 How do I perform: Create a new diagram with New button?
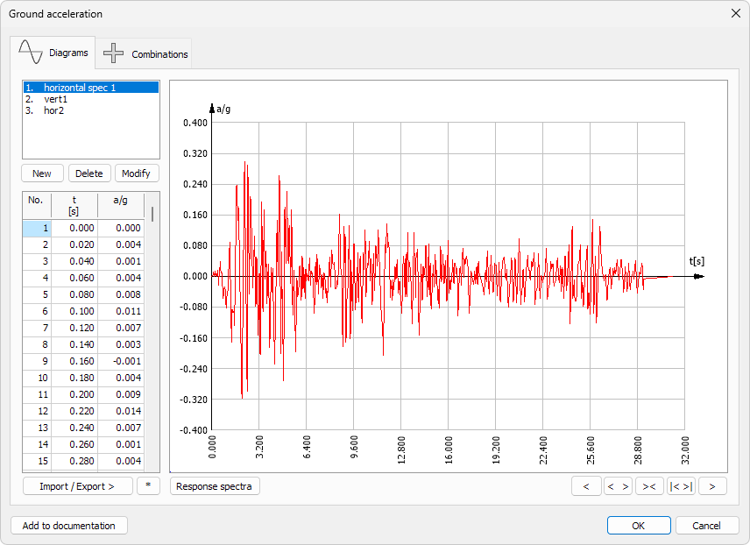point(41,173)
